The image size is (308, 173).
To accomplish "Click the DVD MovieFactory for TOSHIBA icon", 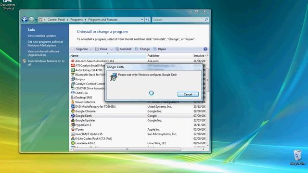I will click(73, 107).
